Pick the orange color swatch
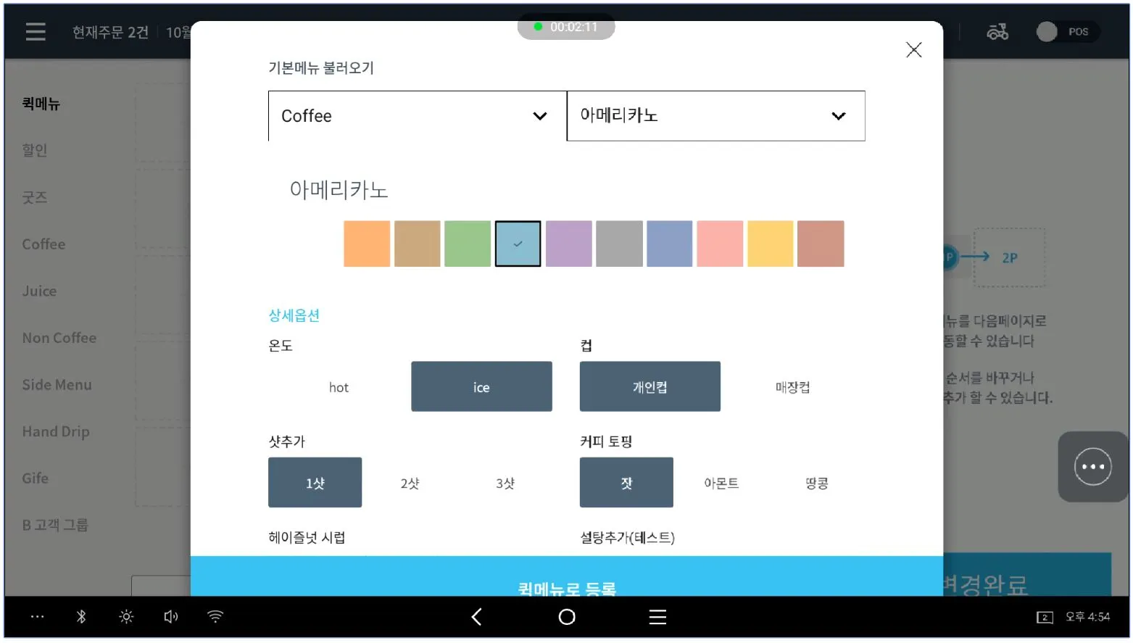1133x643 pixels. point(367,244)
